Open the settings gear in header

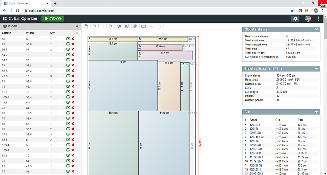pos(296,19)
